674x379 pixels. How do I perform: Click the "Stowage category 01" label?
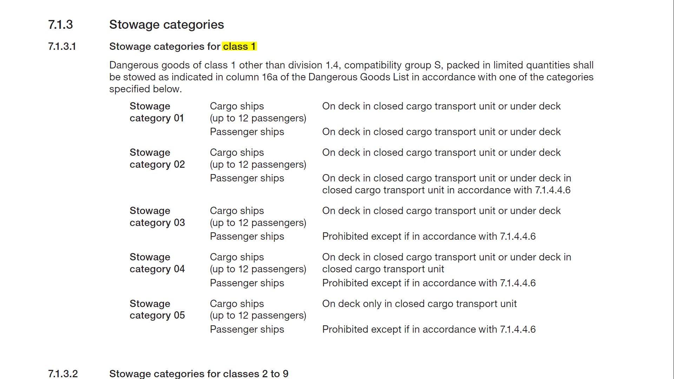[x=157, y=112]
